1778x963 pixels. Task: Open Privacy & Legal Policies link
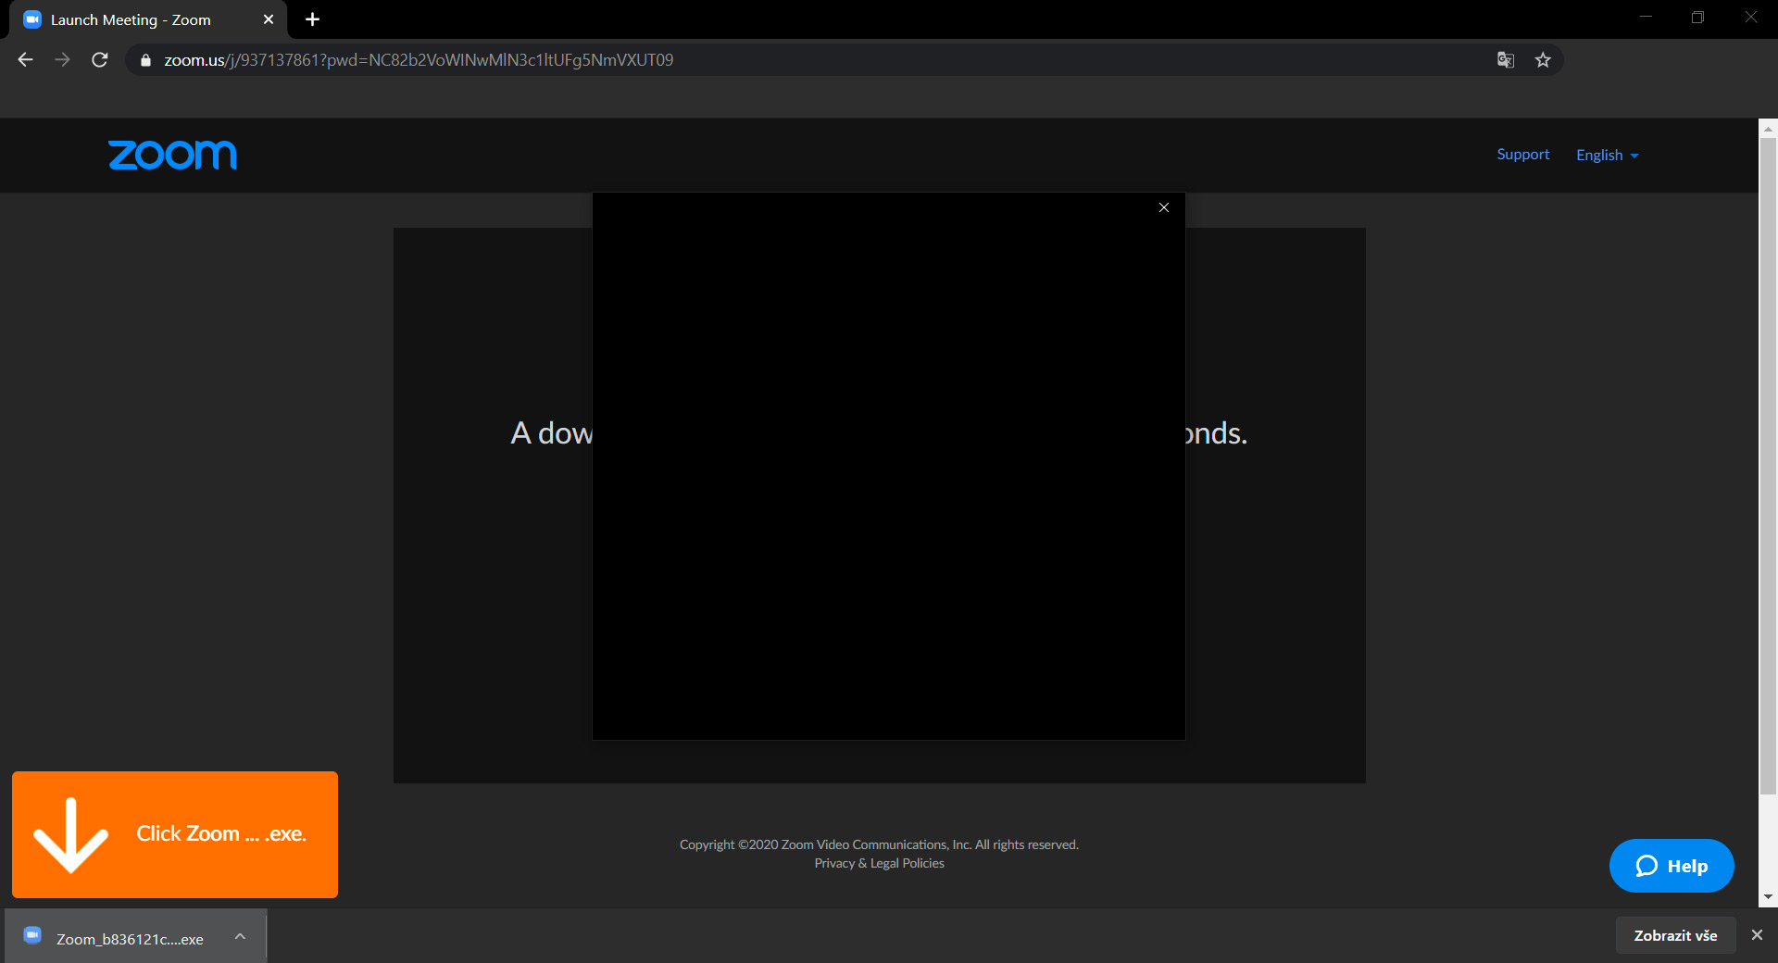tap(879, 863)
